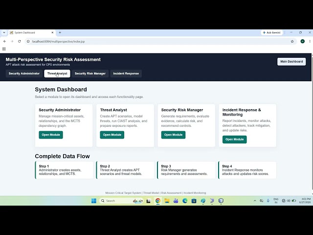Open the browser tab search dropdown
The image size is (313, 235).
click(x=4, y=33)
